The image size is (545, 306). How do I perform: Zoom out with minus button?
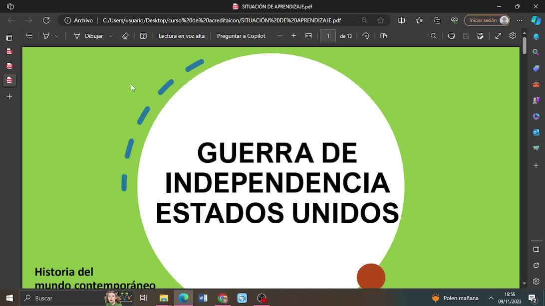pyautogui.click(x=279, y=36)
